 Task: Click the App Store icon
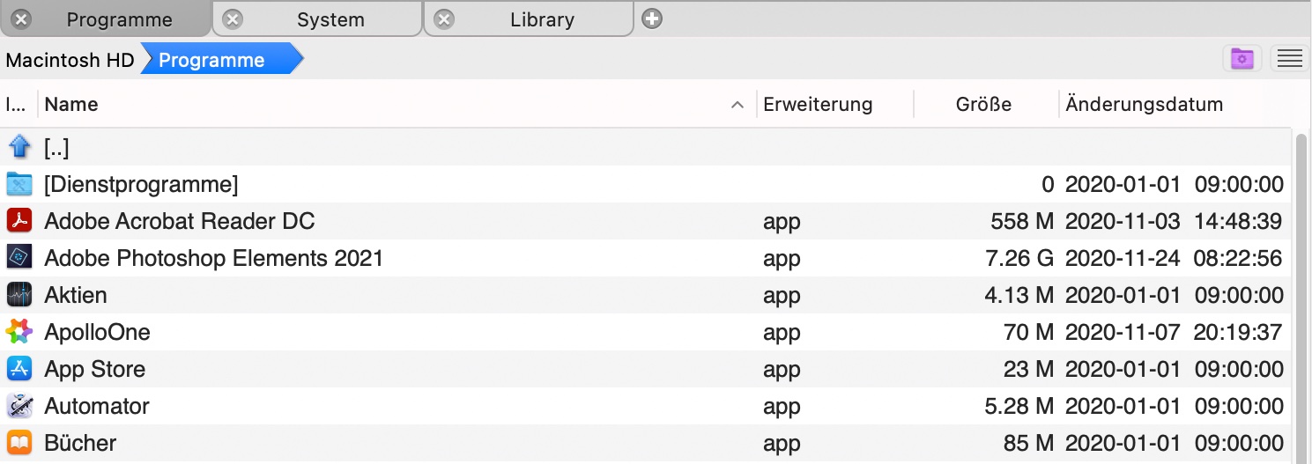pos(19,369)
